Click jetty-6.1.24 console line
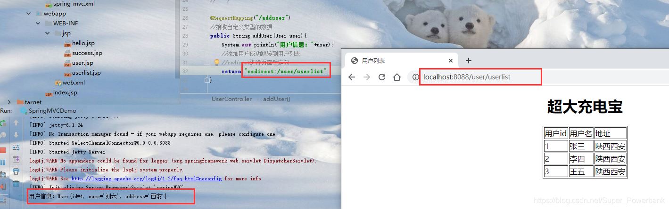This screenshot has height=209, width=669. 56,125
